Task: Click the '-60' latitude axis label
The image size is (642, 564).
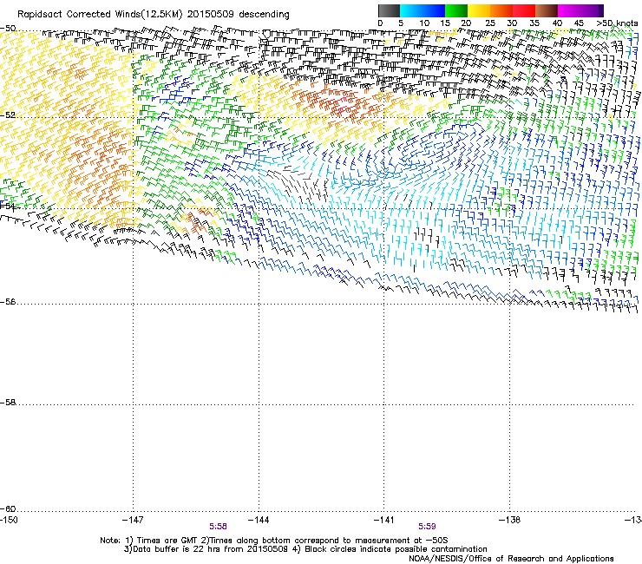Action: 8,509
